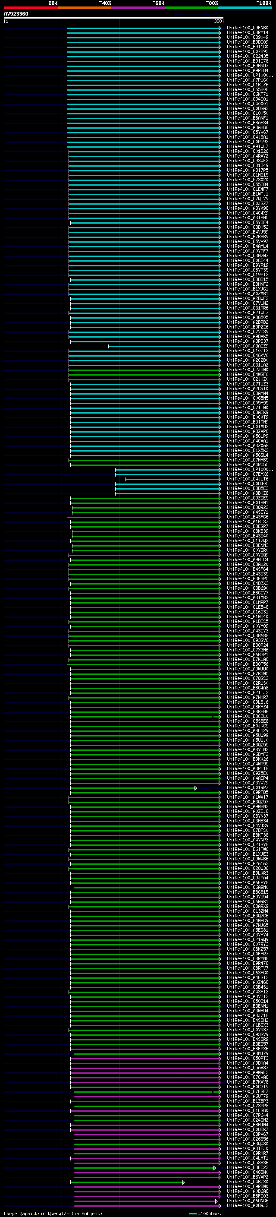276x1217 pixels.
Task: Select the label UniRef100_B9II78
Action: [x=248, y=61]
